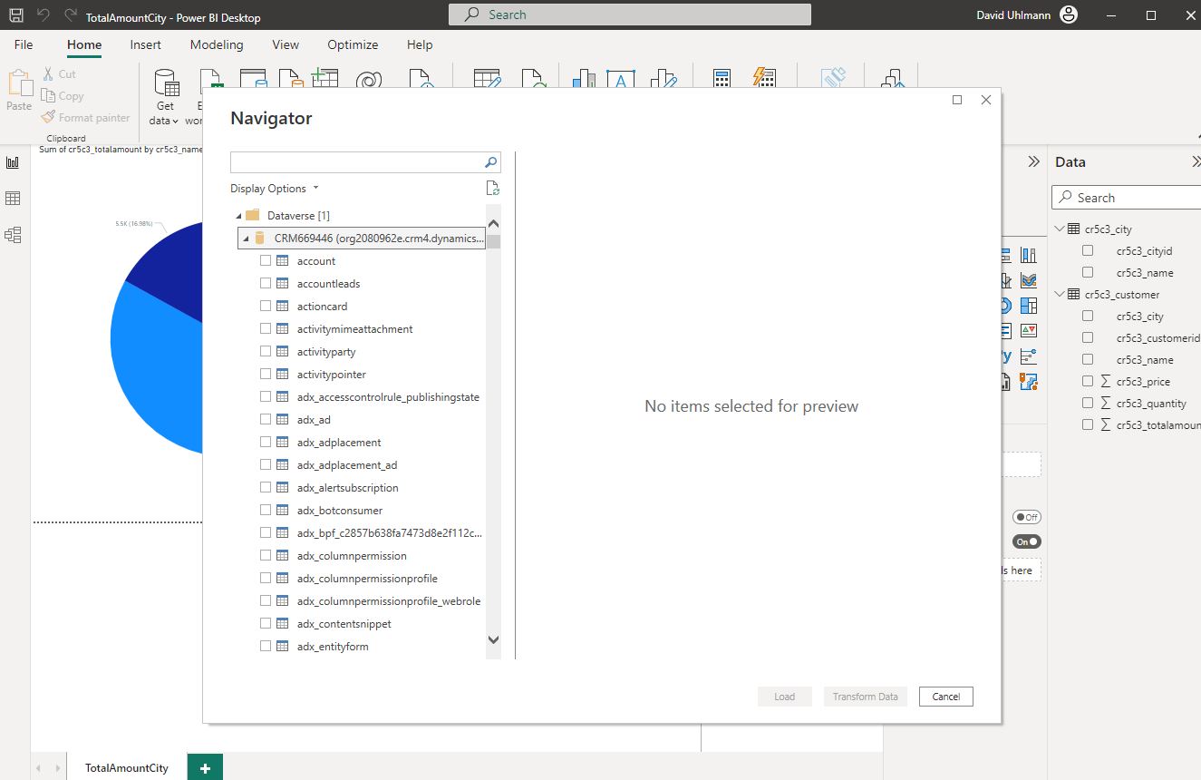The width and height of the screenshot is (1201, 780).
Task: Collapse the CRM669446 tree node
Action: click(246, 238)
